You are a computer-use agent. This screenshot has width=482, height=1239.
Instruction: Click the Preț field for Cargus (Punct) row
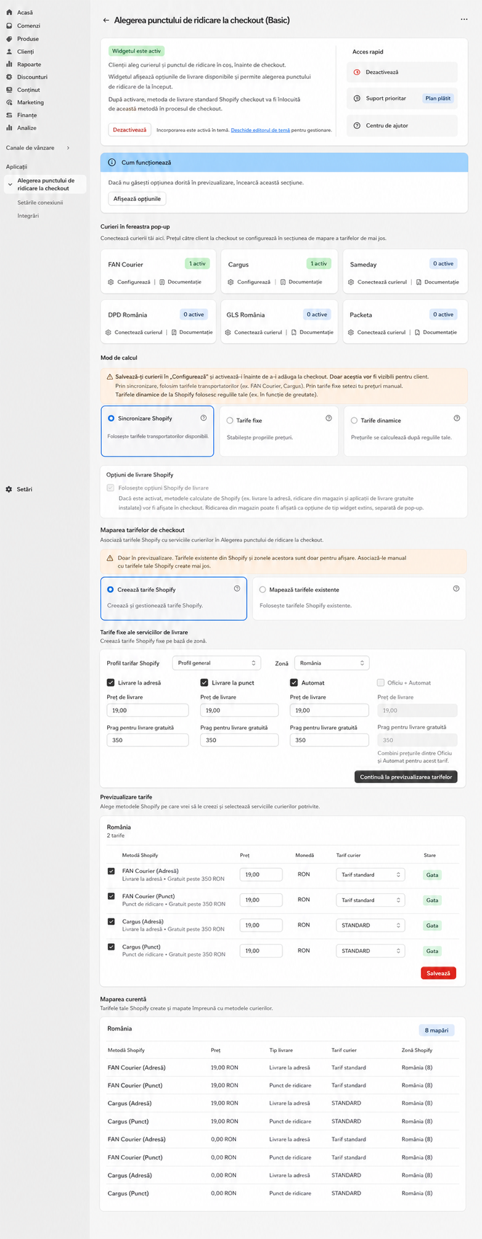[x=261, y=951]
